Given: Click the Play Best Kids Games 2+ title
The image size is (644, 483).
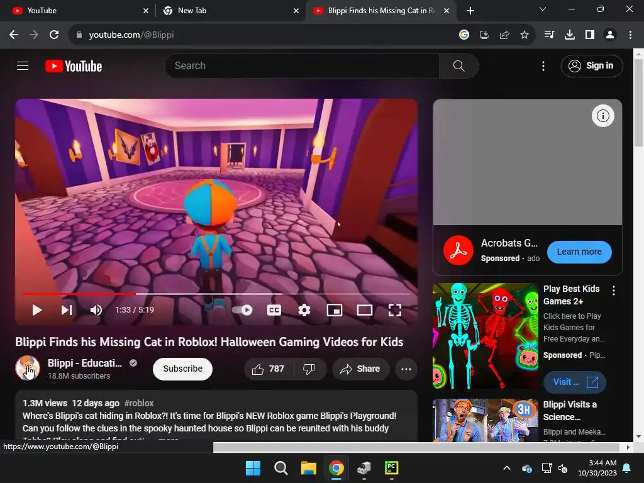Looking at the screenshot, I should [x=571, y=295].
